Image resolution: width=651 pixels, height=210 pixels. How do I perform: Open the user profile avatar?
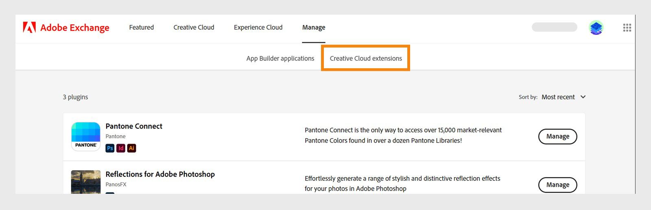[596, 28]
